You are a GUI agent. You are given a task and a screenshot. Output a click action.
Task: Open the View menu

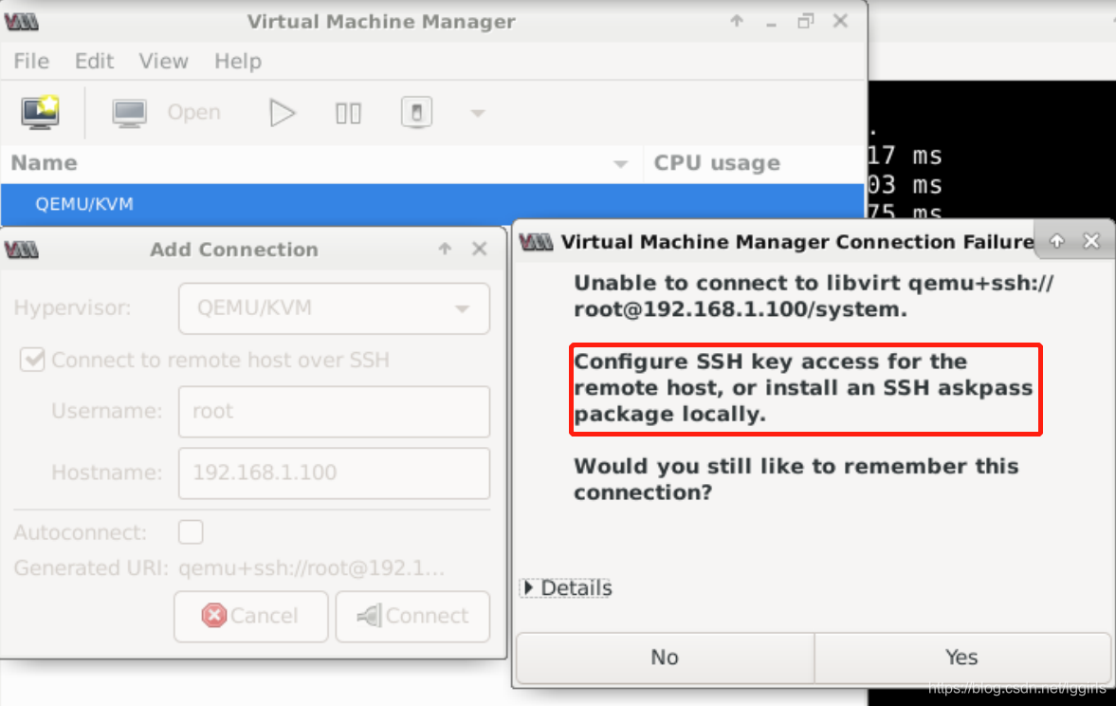(162, 61)
